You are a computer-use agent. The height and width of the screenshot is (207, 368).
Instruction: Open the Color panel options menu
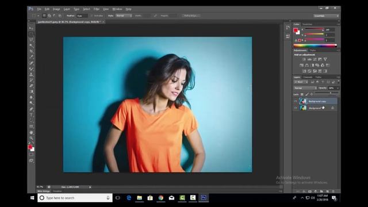tap(338, 24)
